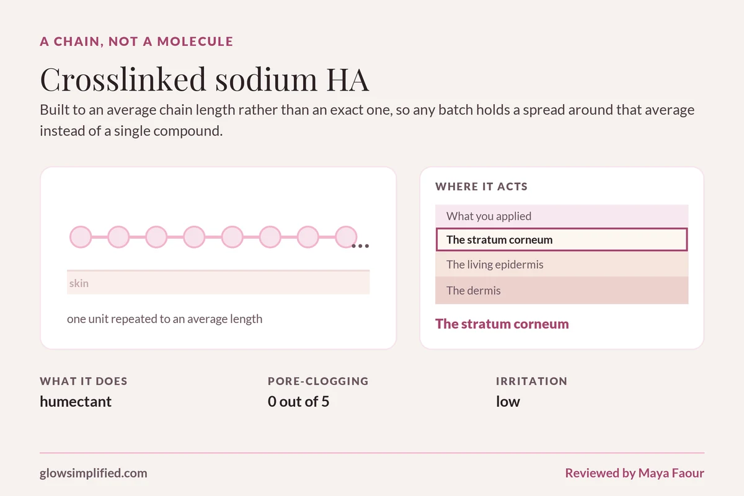Click the 'Crosslinked sodium HA' heading
This screenshot has height=496, width=744.
click(205, 79)
